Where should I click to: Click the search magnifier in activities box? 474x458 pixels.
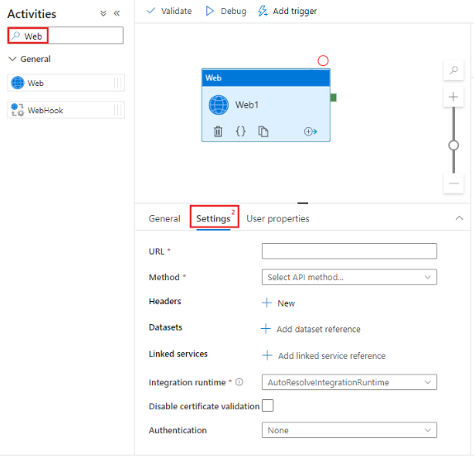point(16,36)
